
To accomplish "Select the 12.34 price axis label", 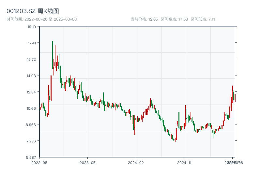I will (32, 92).
